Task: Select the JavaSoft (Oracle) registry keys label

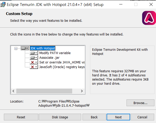Action: click(x=62, y=67)
